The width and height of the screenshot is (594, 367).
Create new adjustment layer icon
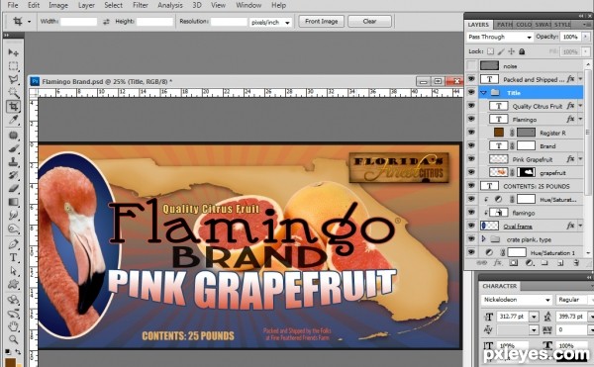pyautogui.click(x=530, y=263)
